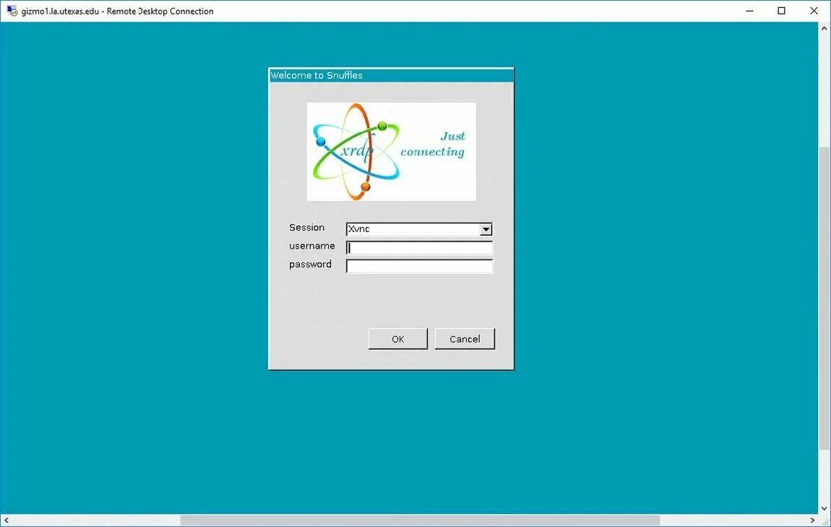Focus the password input field
Screen dimensions: 831x527
click(x=418, y=266)
